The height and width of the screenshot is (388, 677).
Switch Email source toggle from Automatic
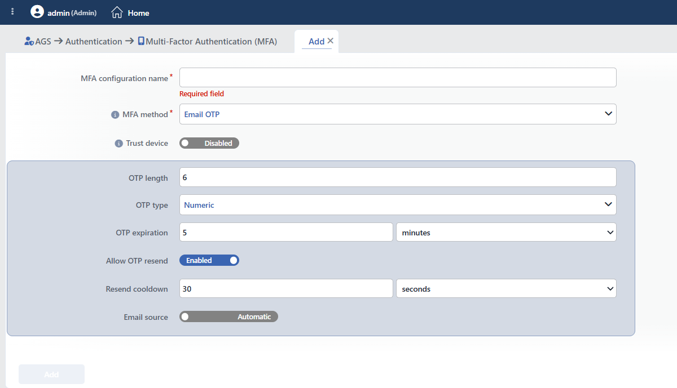click(228, 316)
